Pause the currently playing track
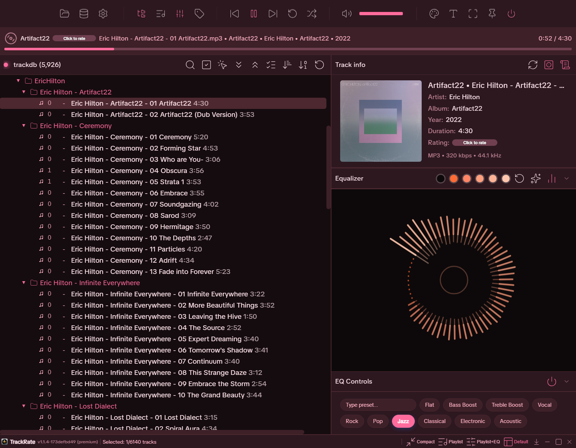This screenshot has width=576, height=448. (x=254, y=14)
